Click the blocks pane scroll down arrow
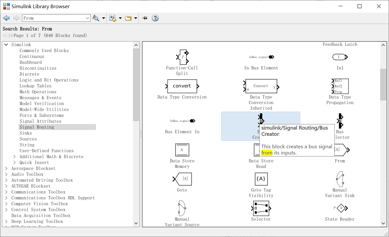 pyautogui.click(x=383, y=223)
